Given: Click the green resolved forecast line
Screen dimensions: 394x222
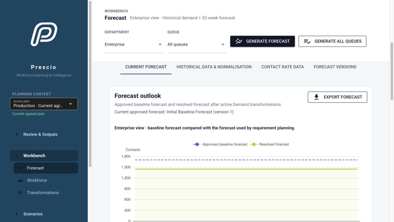Looking at the screenshot, I should [246, 169].
